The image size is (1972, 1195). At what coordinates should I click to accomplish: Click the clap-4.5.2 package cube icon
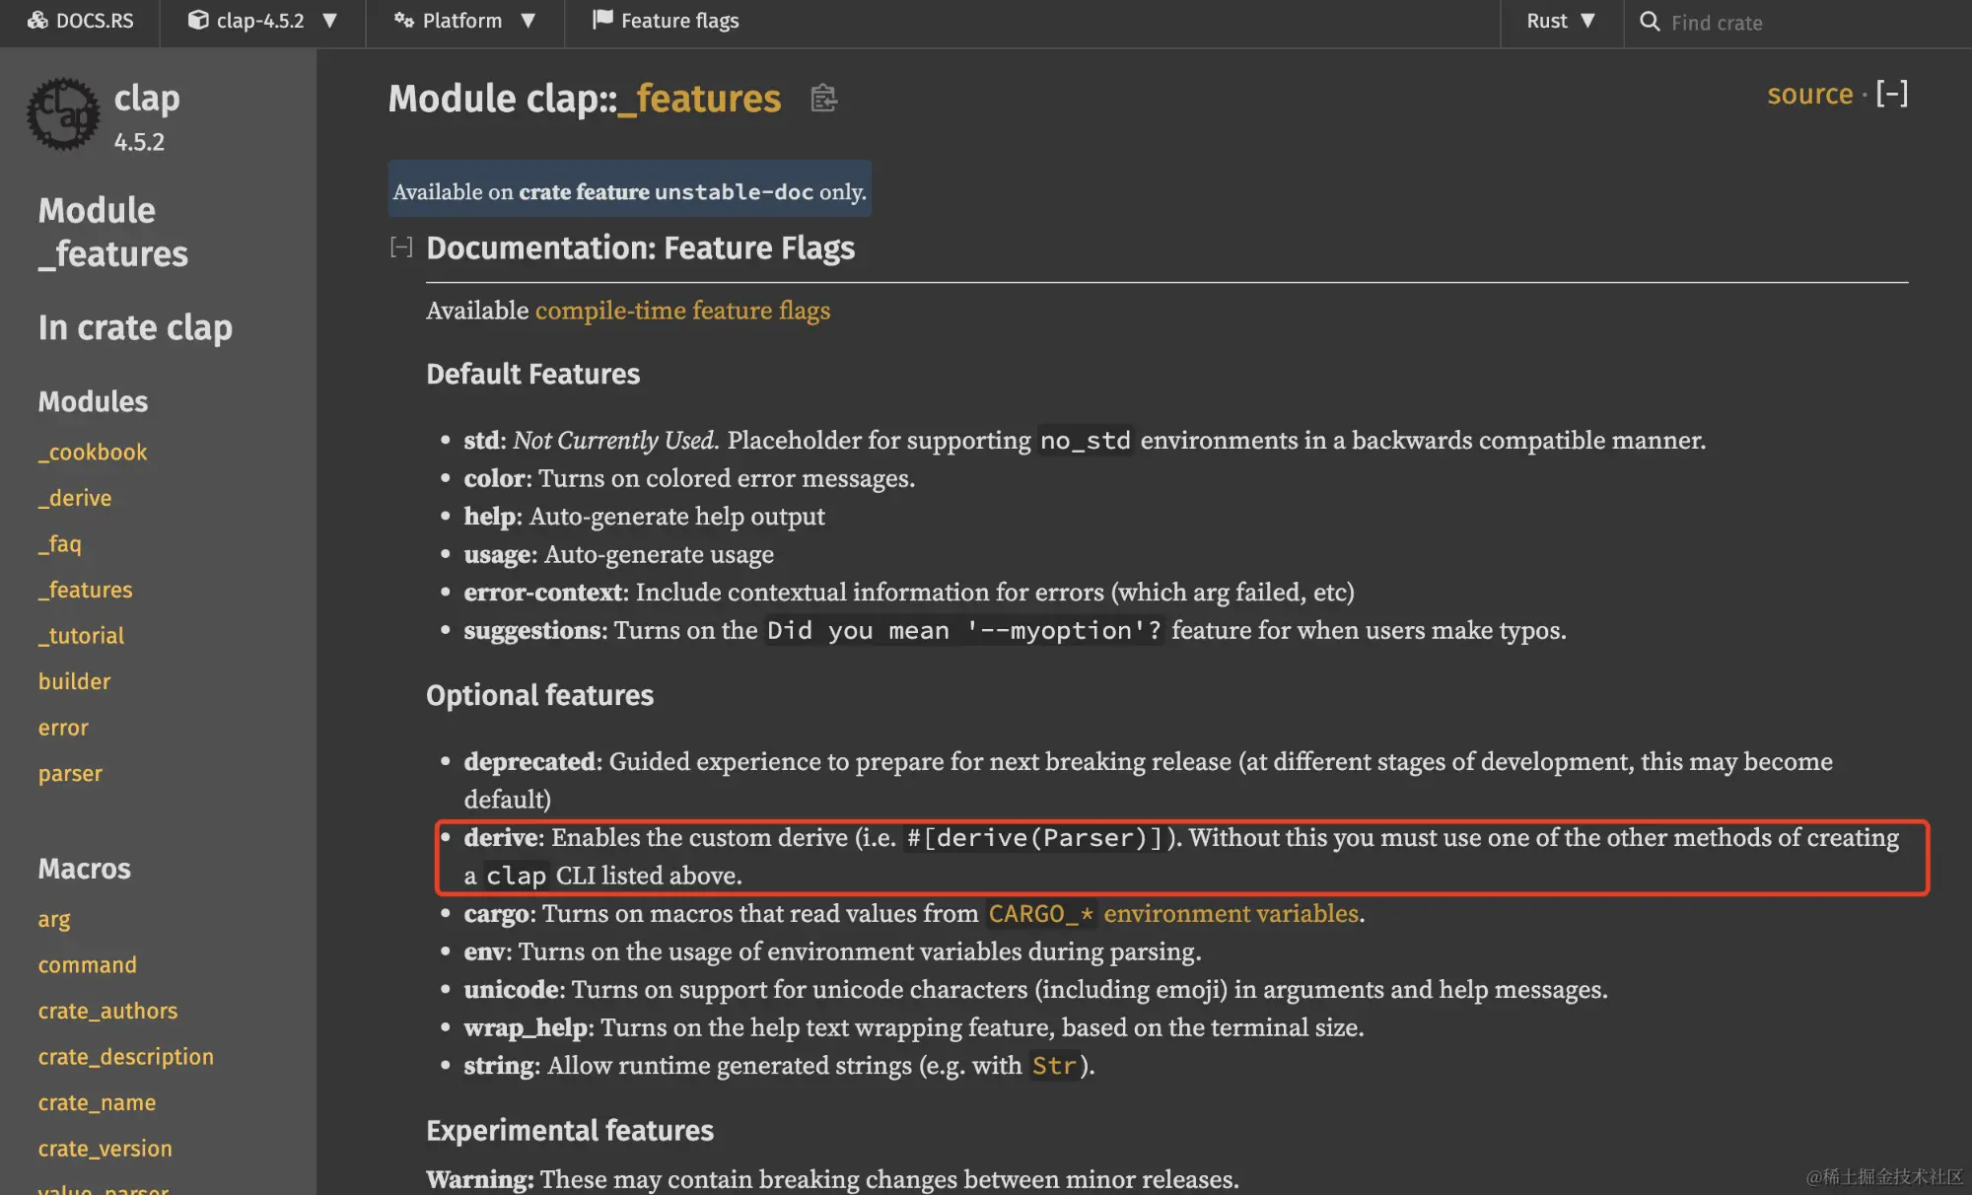(198, 21)
